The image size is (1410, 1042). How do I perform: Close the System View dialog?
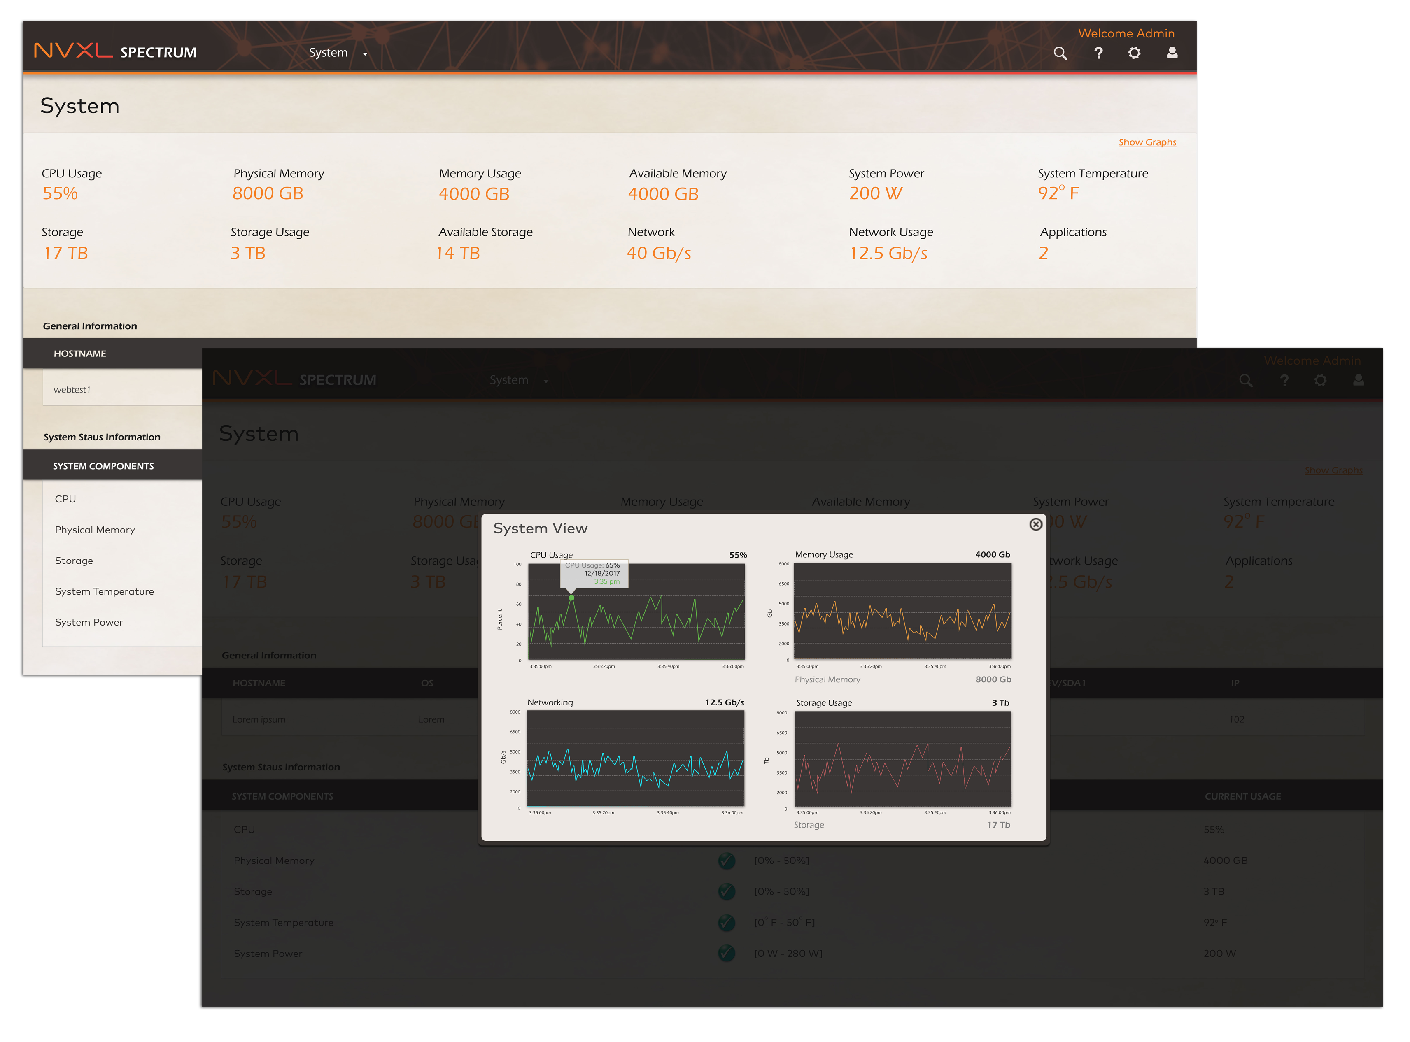point(1035,524)
